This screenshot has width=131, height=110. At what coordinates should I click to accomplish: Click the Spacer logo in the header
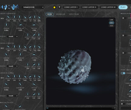coord(9,7)
